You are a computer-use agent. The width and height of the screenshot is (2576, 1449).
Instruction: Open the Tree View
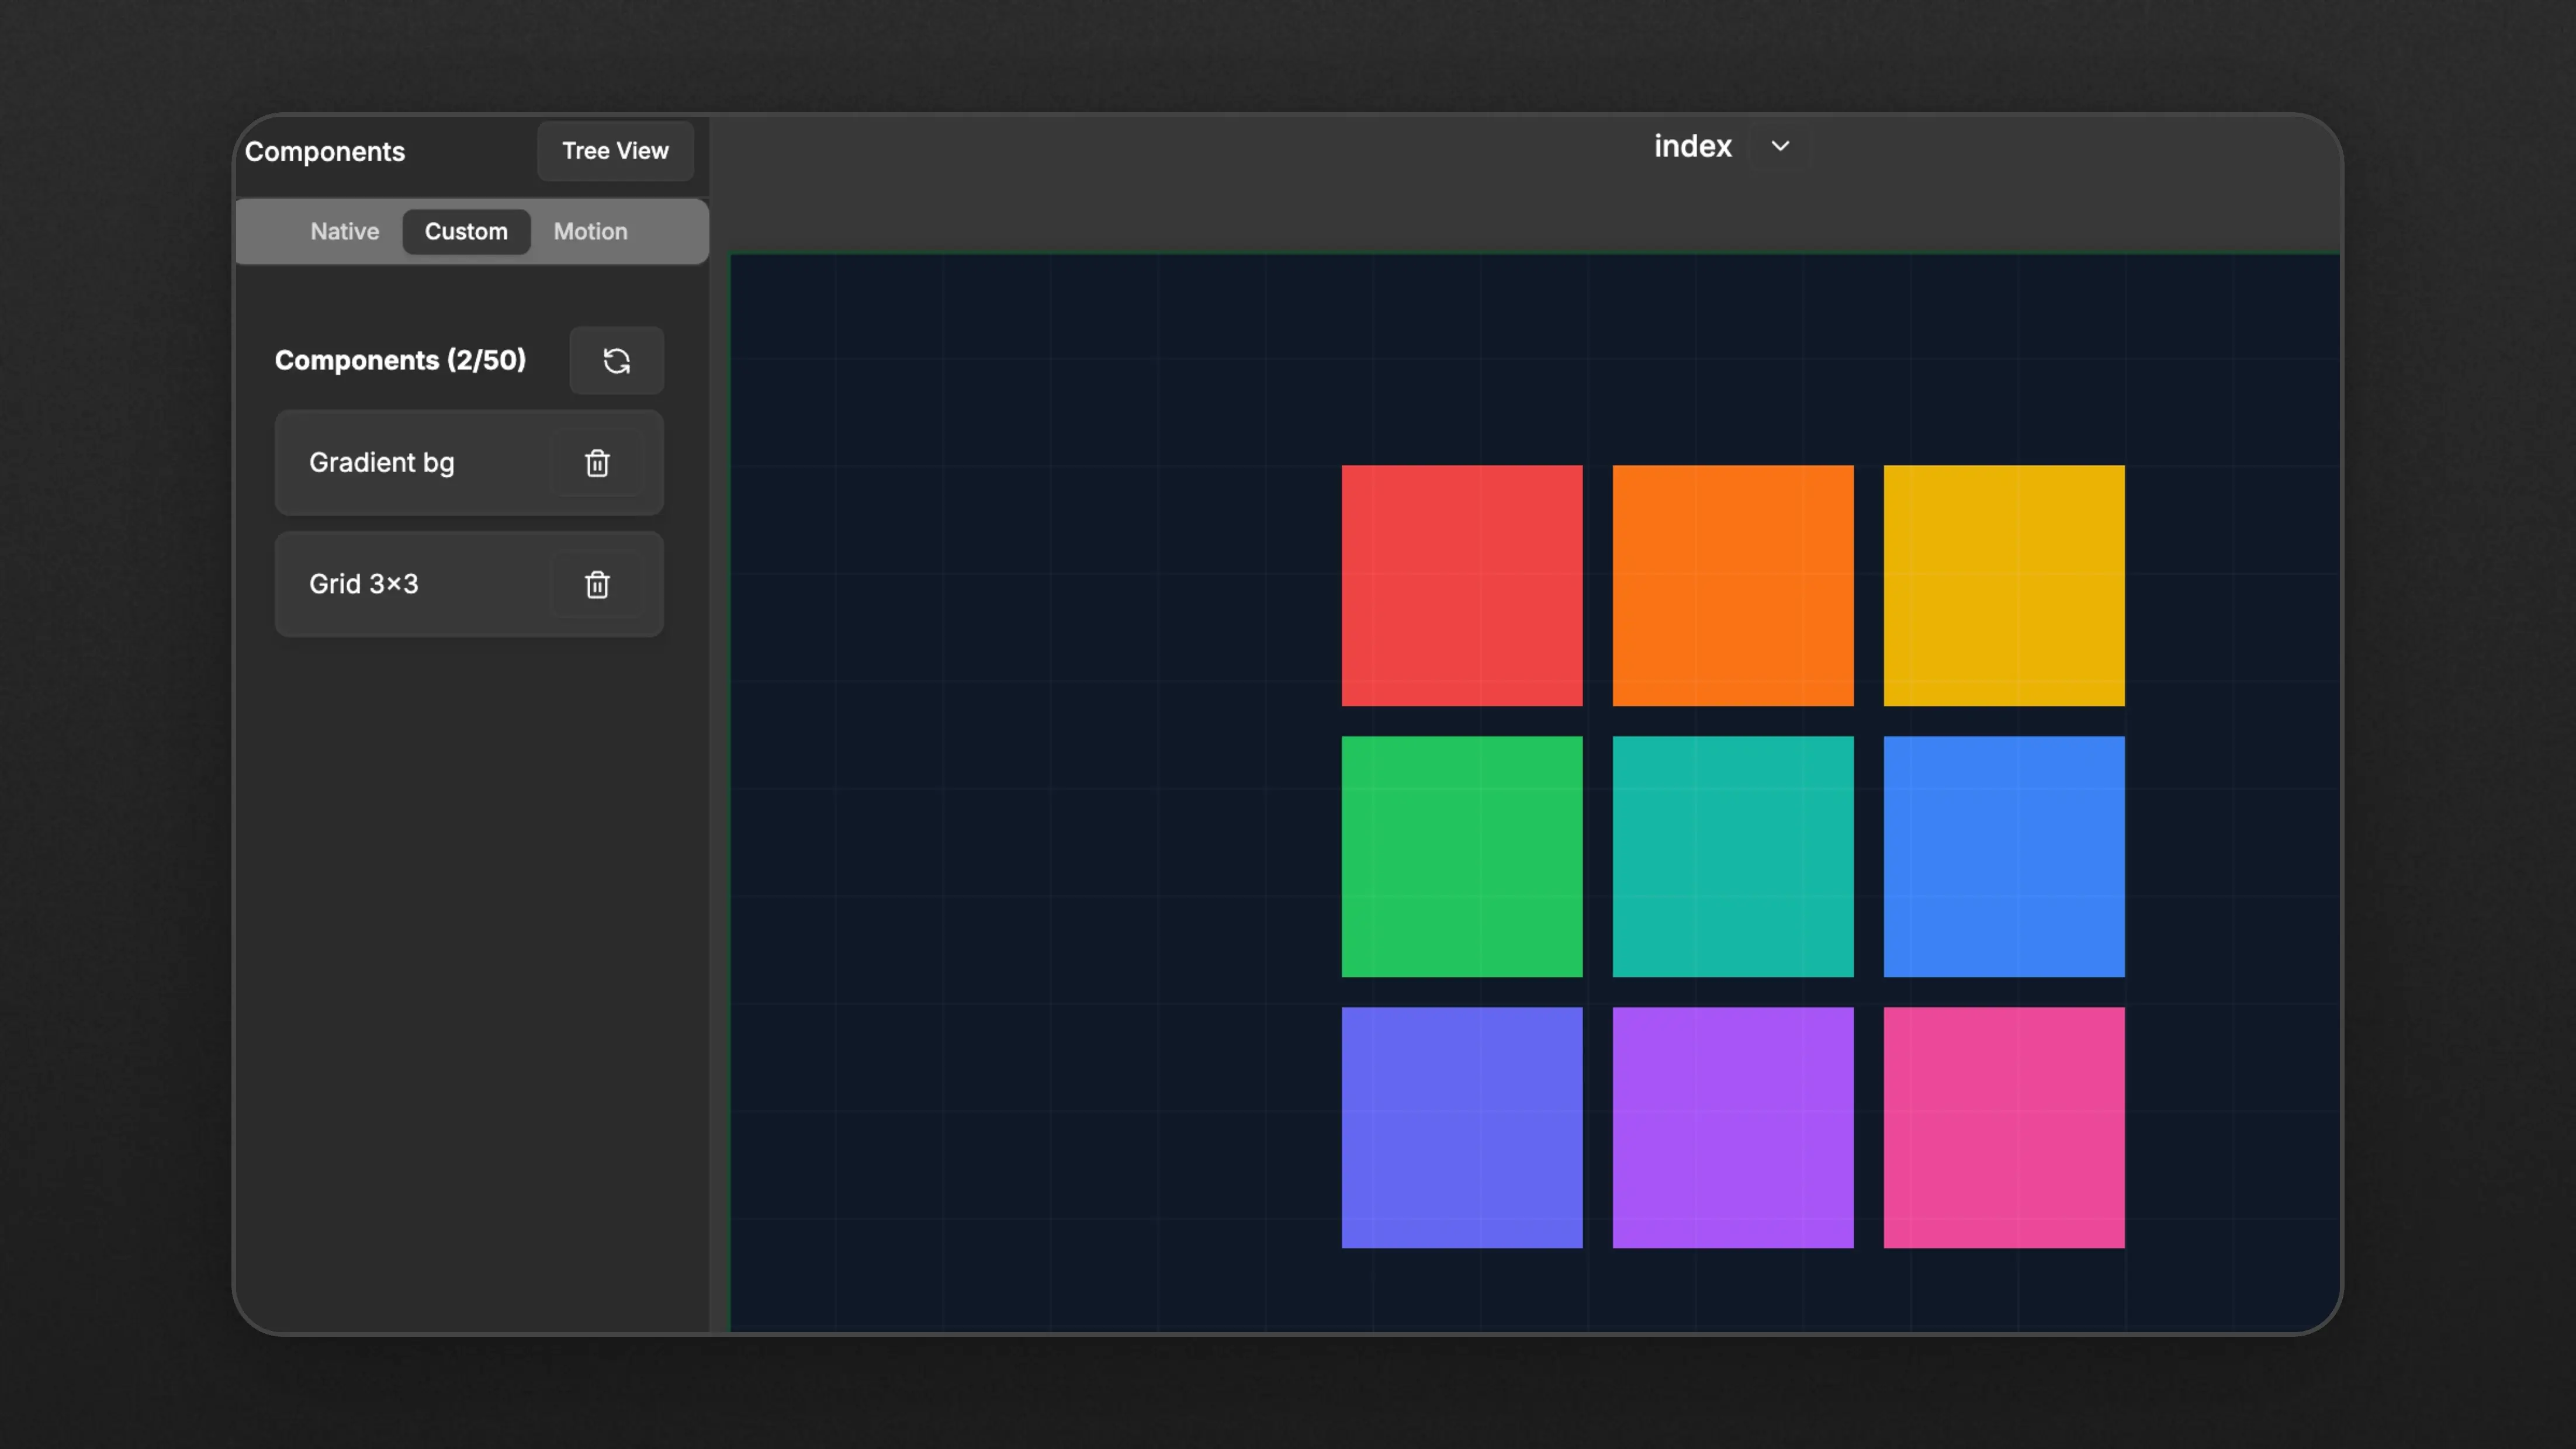[x=615, y=151]
